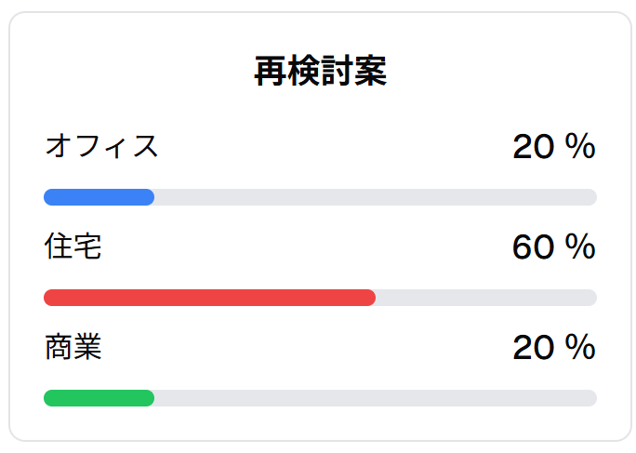Click the far right end of the オフィス track

(591, 197)
